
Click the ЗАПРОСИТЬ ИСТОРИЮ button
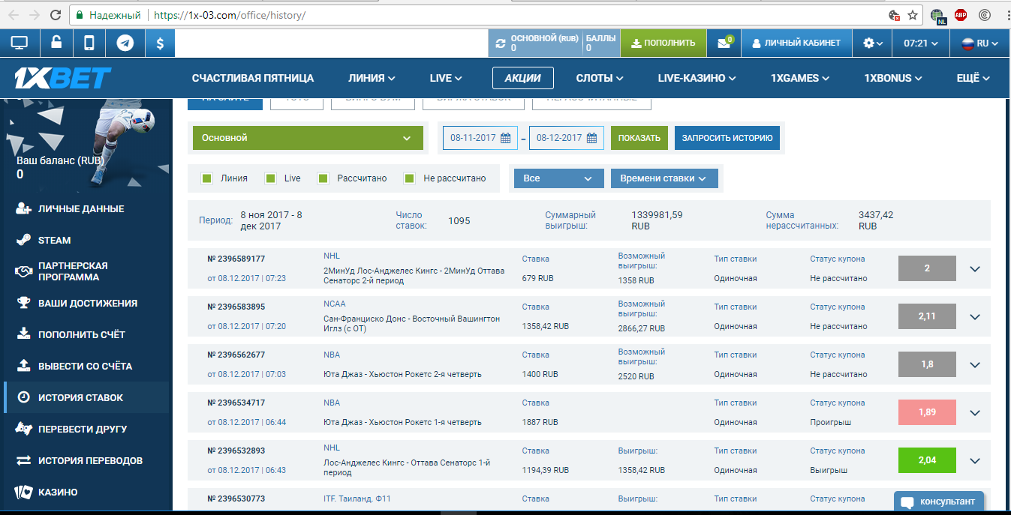click(727, 138)
